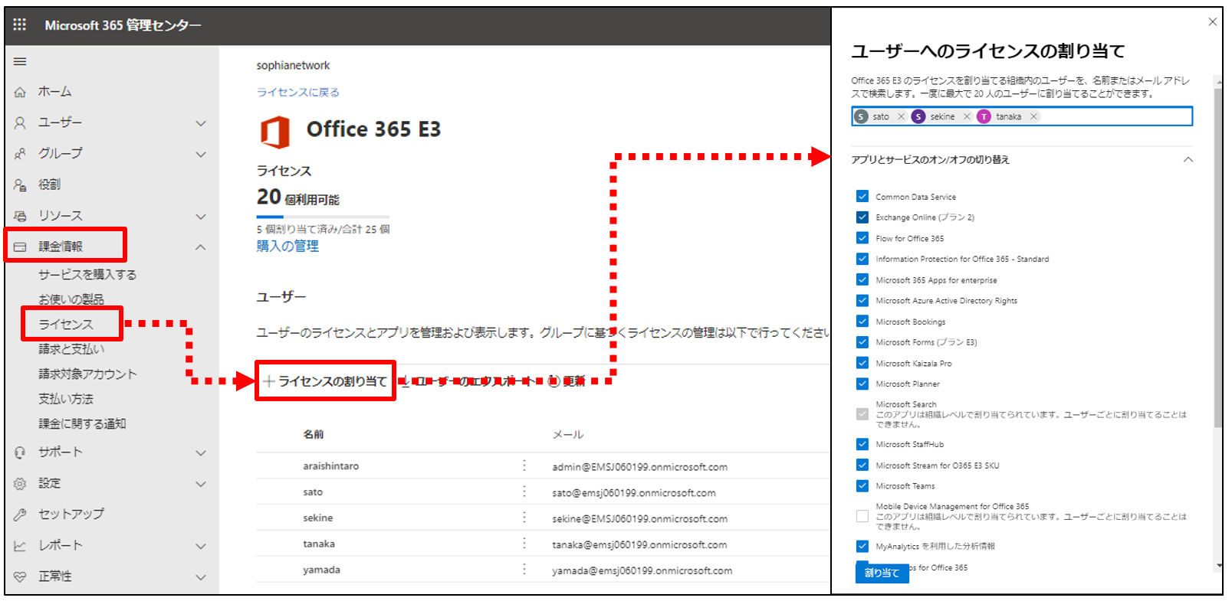Expand the レポート navigation chevron

click(x=201, y=546)
